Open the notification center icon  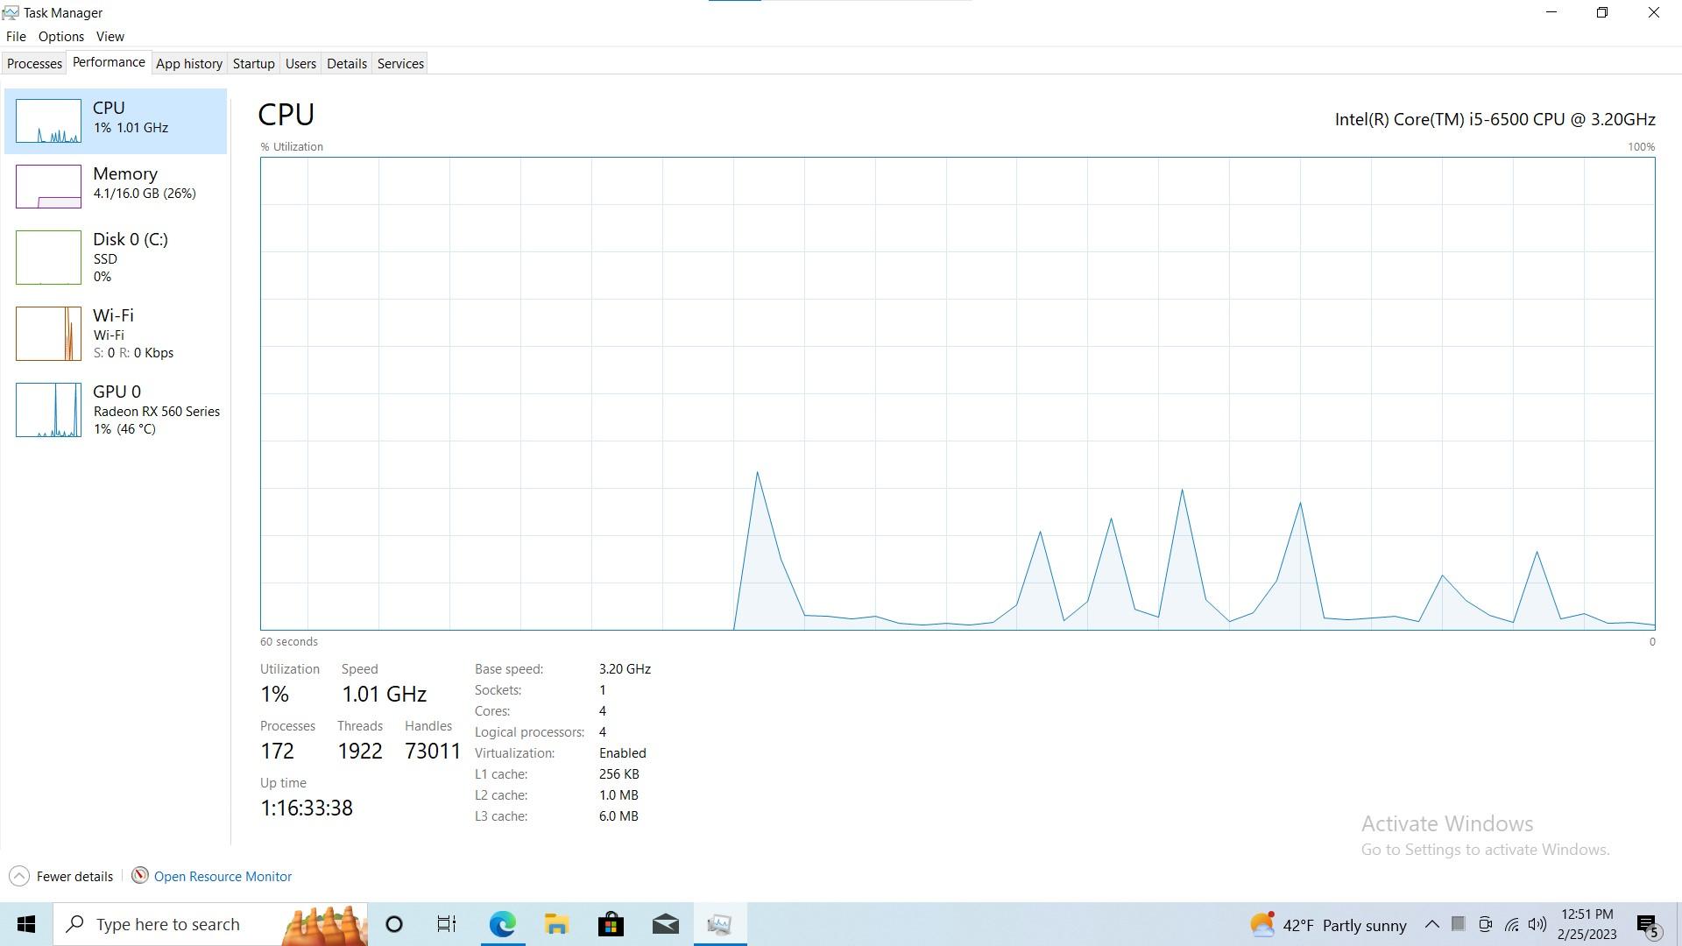pyautogui.click(x=1649, y=925)
